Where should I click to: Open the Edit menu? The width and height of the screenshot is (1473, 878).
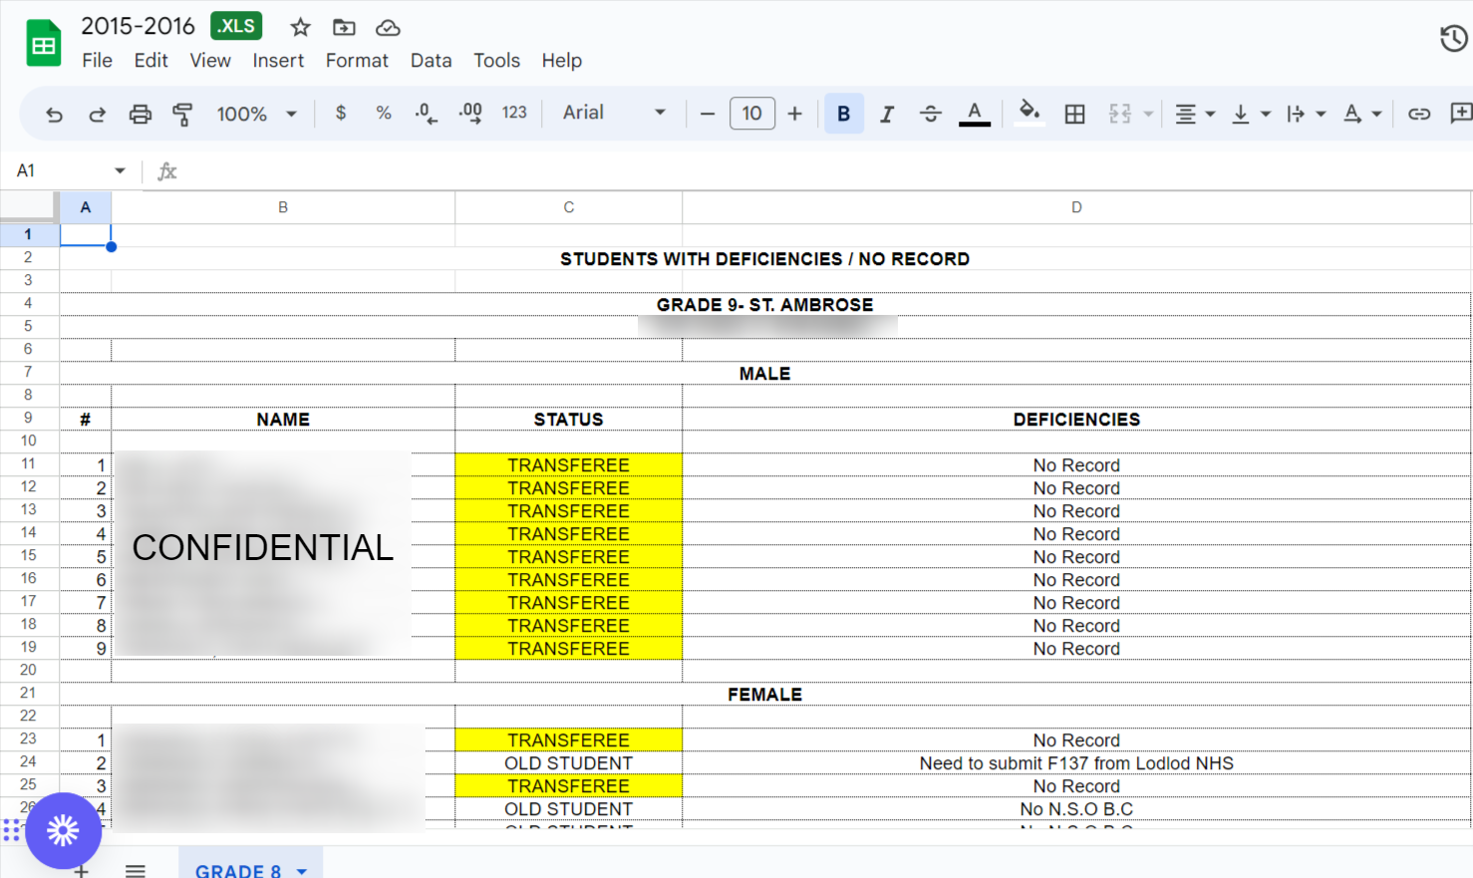[x=150, y=61]
